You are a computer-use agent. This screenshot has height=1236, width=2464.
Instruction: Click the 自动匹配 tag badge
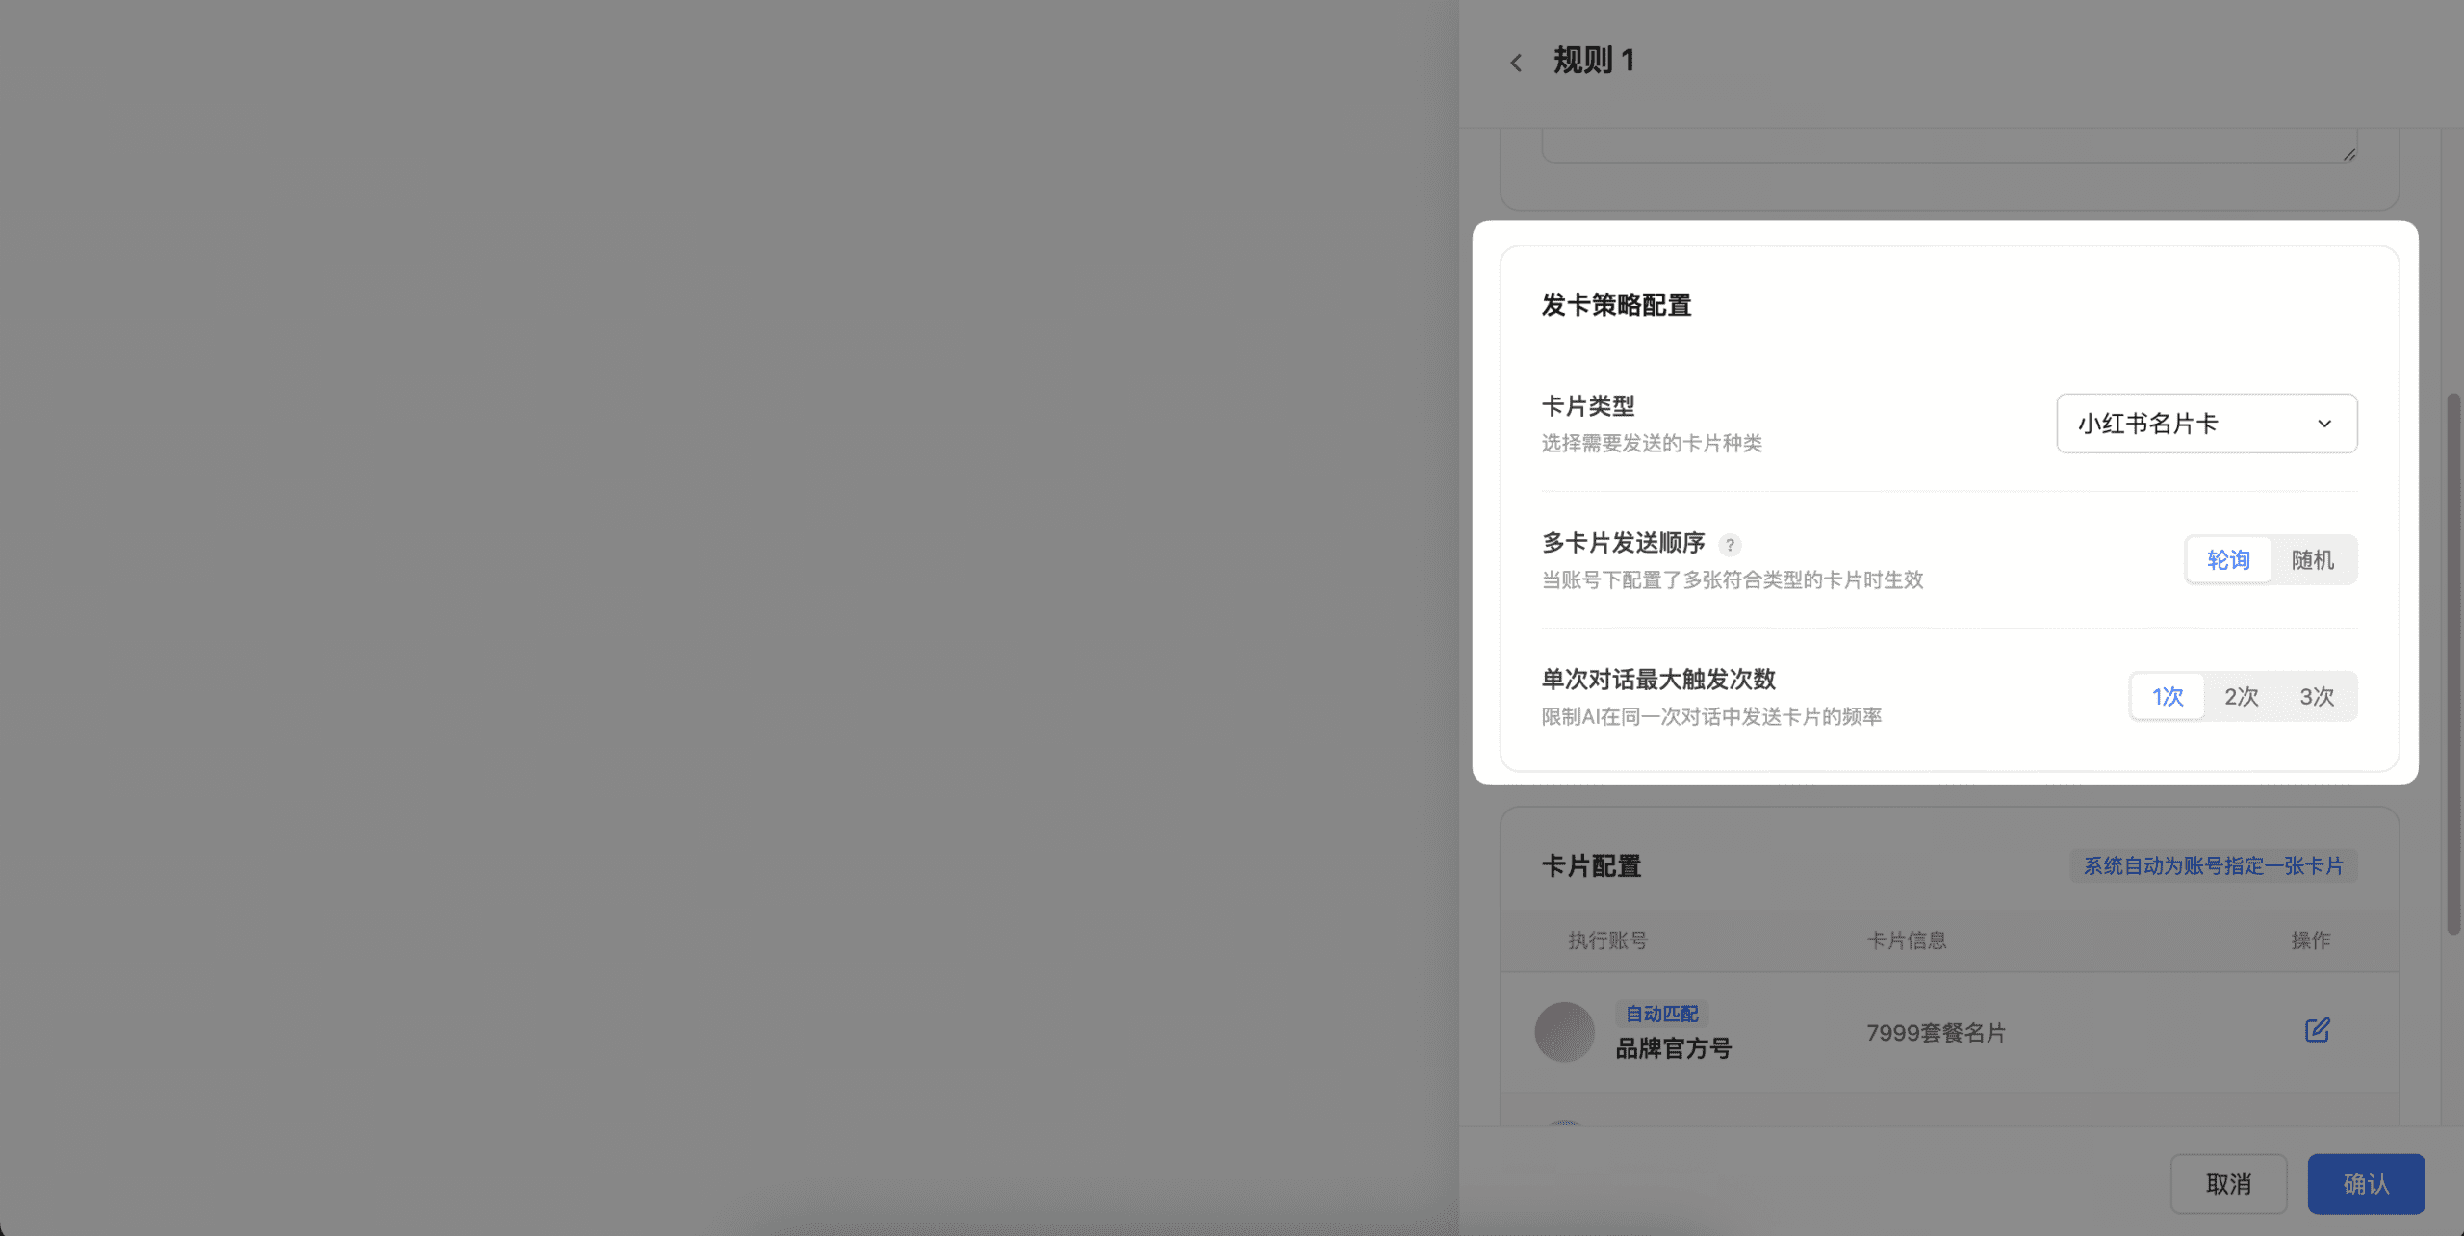point(1661,1014)
